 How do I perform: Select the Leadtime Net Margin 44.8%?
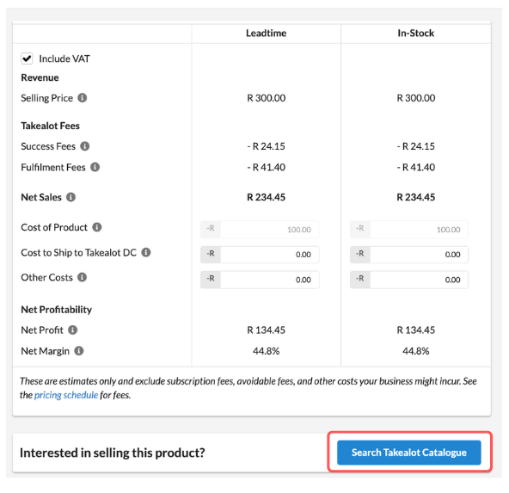267,351
